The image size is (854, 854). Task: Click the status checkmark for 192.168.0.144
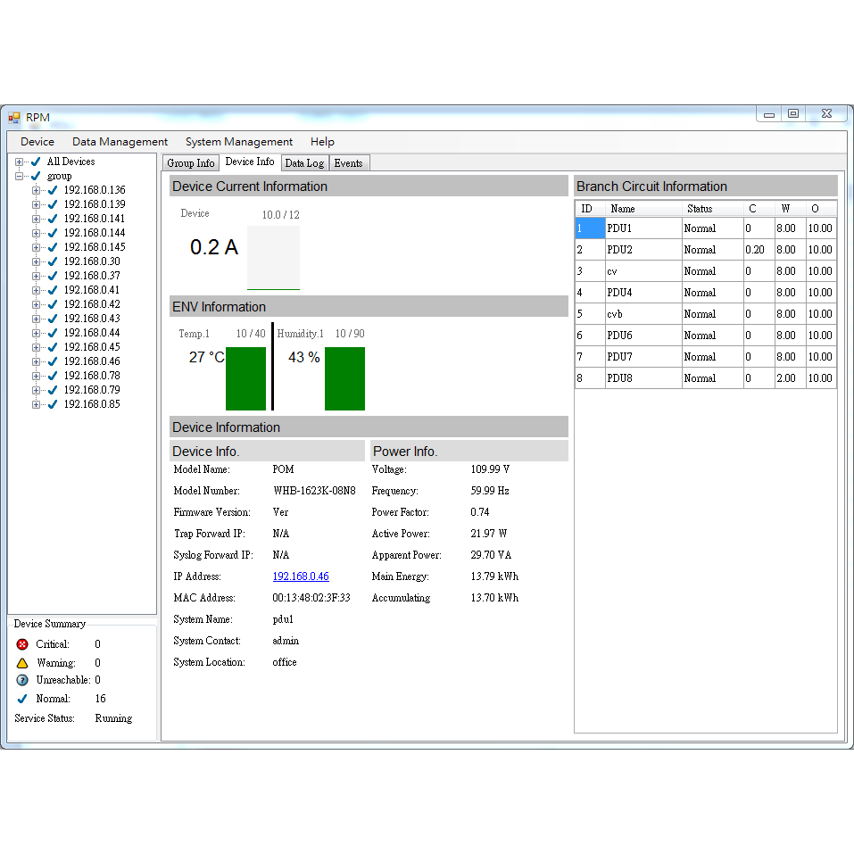tap(53, 233)
